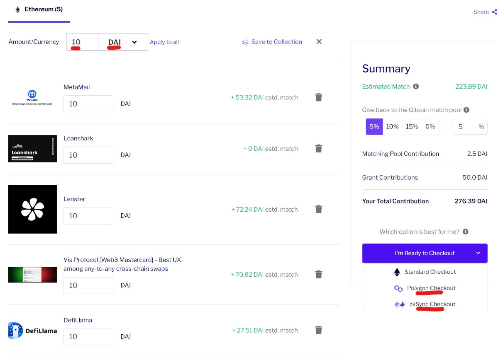Click the MetaMail grant title
Image resolution: width=498 pixels, height=362 pixels.
(x=77, y=87)
